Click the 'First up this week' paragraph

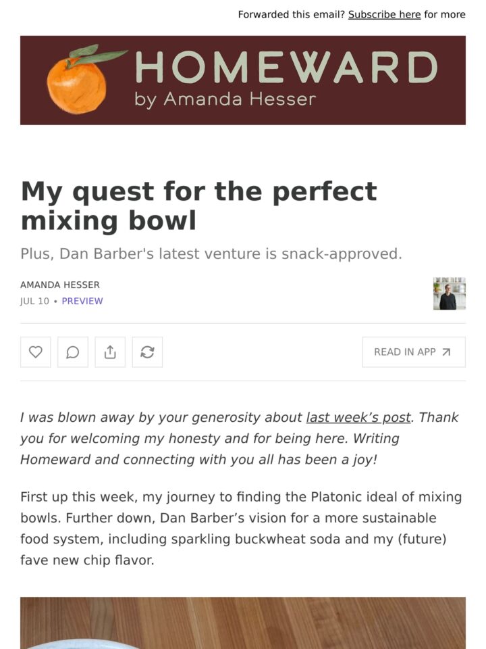241,529
